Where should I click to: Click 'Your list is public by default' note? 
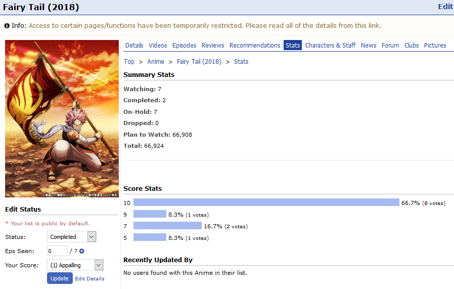(48, 224)
